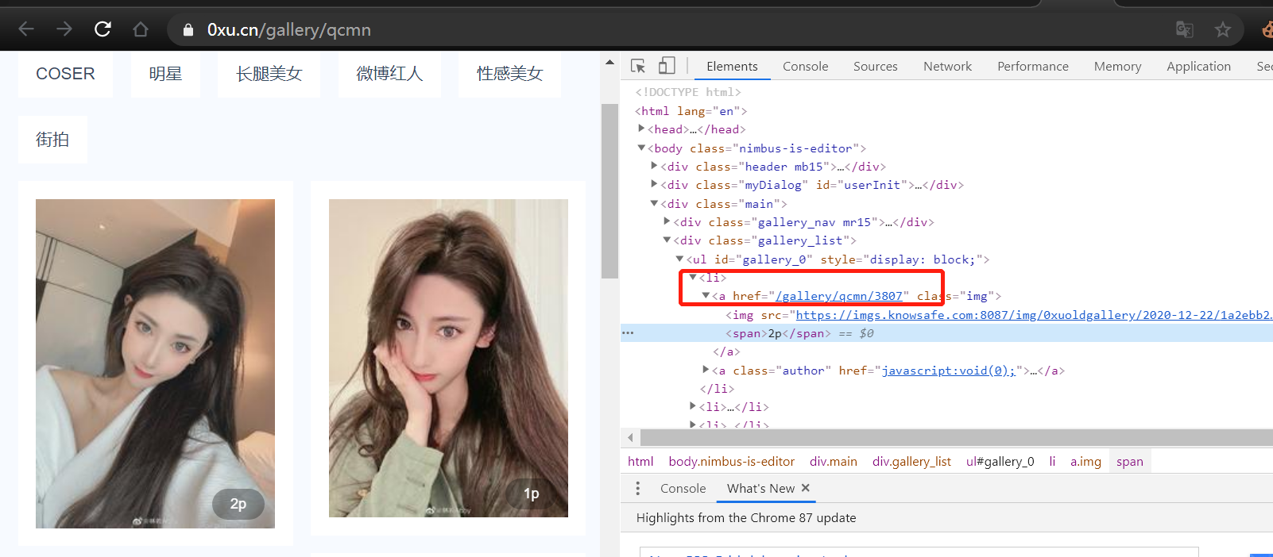Select the DOCTYPE html row
The image size is (1273, 557).
coord(687,92)
